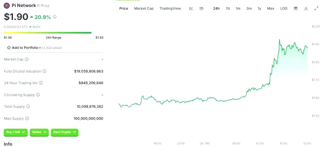Click the $1.56 range low value
325x147 pixels.
8,37
